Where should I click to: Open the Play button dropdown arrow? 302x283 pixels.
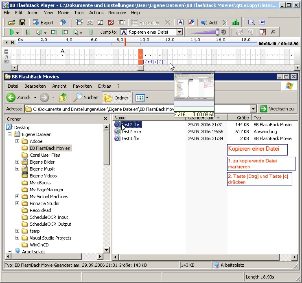coord(18,33)
